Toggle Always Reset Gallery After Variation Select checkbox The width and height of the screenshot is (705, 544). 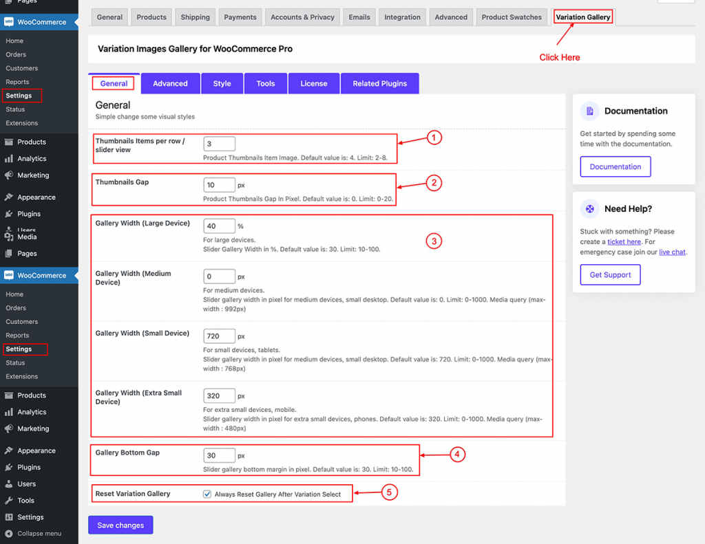[x=207, y=494]
